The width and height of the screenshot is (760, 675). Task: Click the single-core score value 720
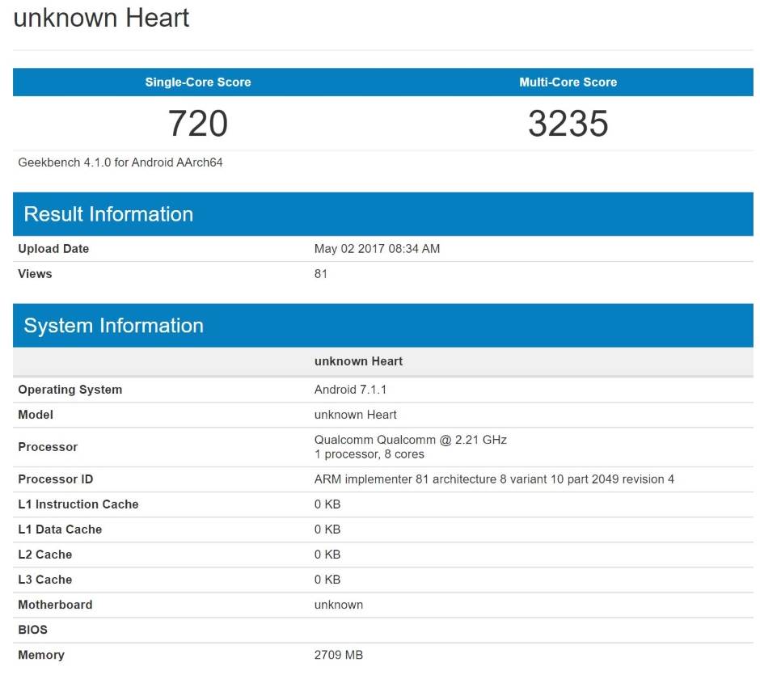point(197,124)
